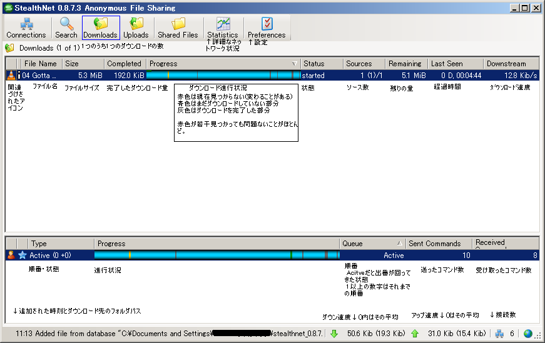545x343 pixels.
Task: Click the sources Progress column header
Action: 216,244
